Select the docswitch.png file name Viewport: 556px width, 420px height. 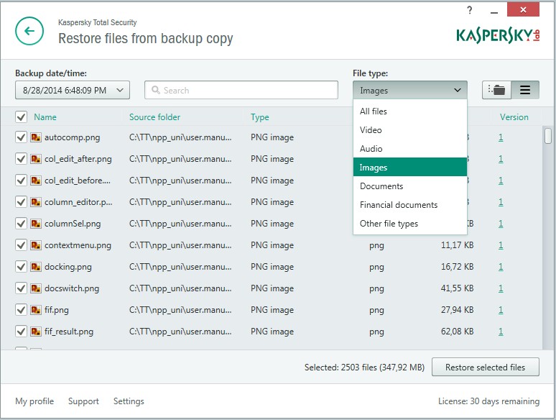click(72, 288)
